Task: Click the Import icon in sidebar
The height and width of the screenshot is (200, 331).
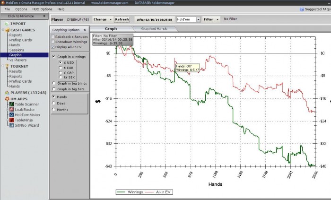Action: [7, 24]
